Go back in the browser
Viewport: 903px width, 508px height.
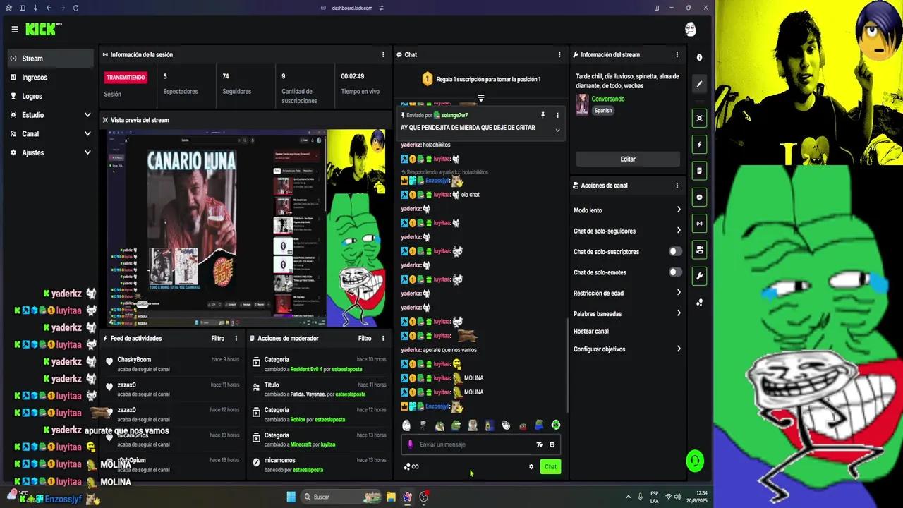tap(49, 8)
